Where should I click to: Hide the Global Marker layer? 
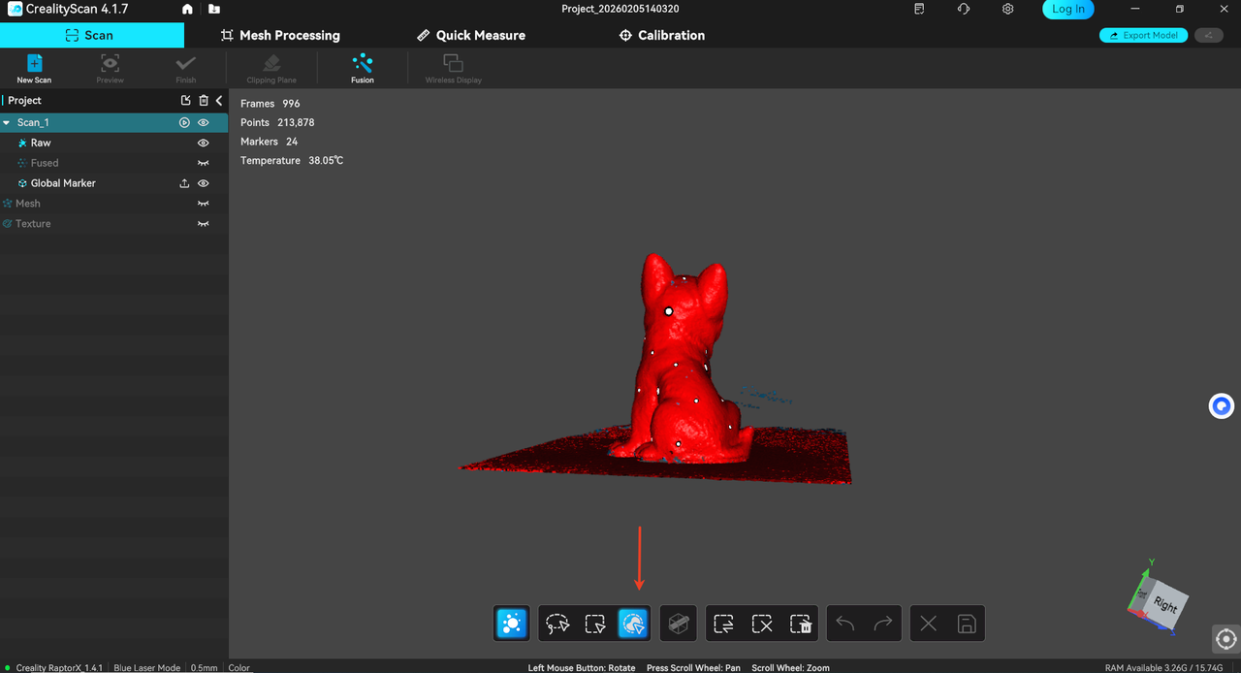coord(204,183)
